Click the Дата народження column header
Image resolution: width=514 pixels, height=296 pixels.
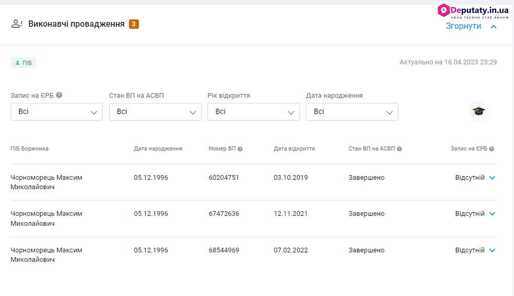tap(158, 149)
